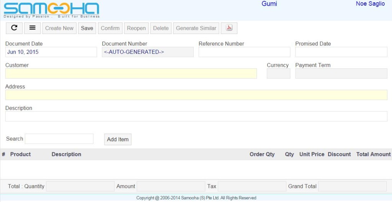Click the Total Amount column header
392x202 pixels.
[374, 154]
